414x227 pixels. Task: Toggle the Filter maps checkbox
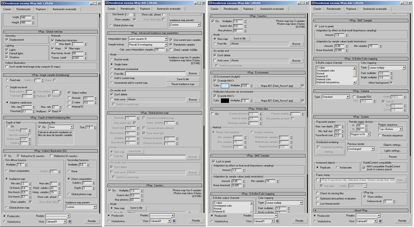click(x=66, y=49)
